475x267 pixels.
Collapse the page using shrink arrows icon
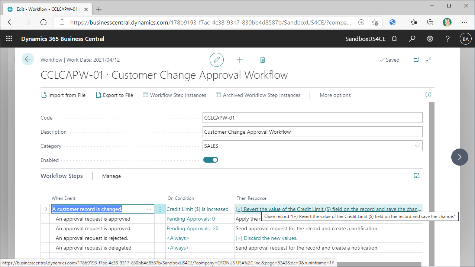429,60
